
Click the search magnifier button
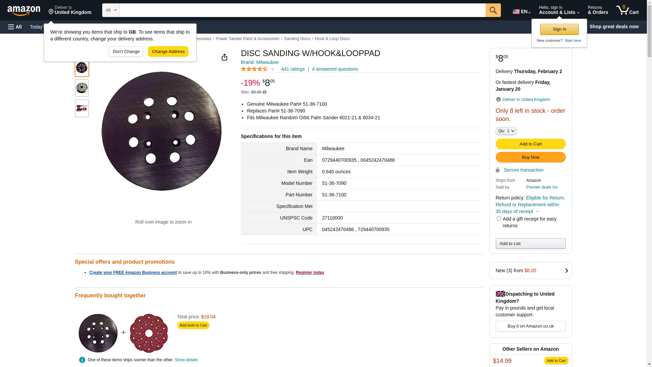point(493,10)
